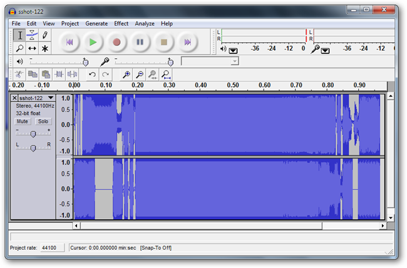407x268 pixels.
Task: Click the Snap-To Off status text
Action: pos(156,248)
